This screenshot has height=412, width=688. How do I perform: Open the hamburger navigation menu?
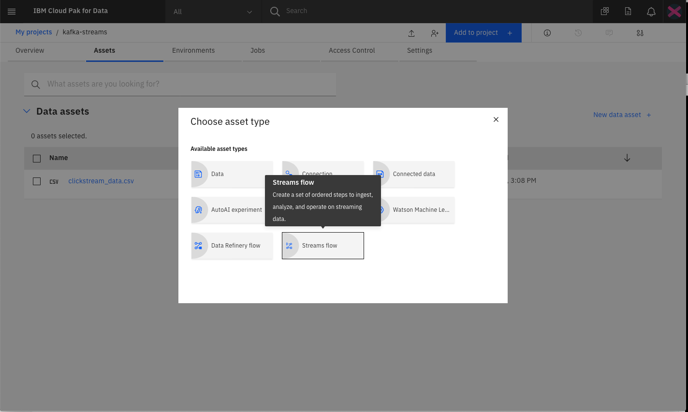[12, 11]
